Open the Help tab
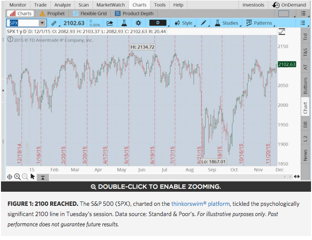 click(x=178, y=5)
